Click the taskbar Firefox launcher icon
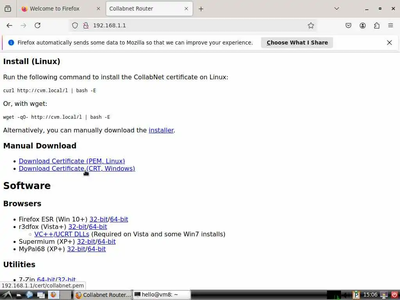 tap(53, 295)
